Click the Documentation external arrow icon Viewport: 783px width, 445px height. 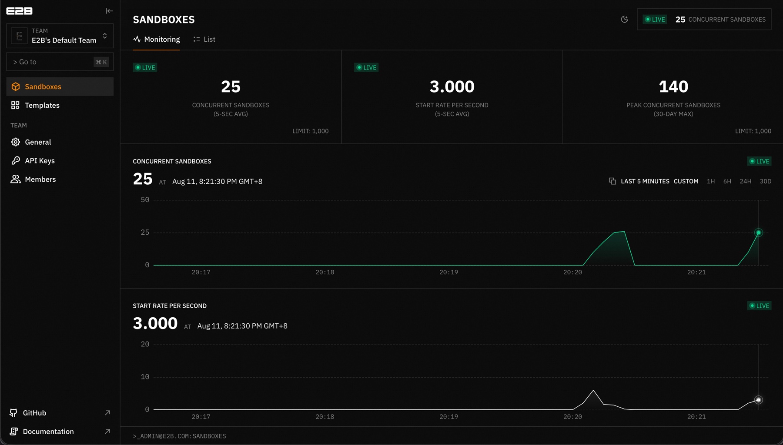107,432
